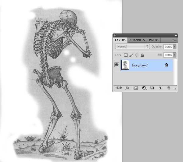Viewport: 183px width, 162px height.
Task: Open the Fill slider arrow
Action: click(174, 55)
